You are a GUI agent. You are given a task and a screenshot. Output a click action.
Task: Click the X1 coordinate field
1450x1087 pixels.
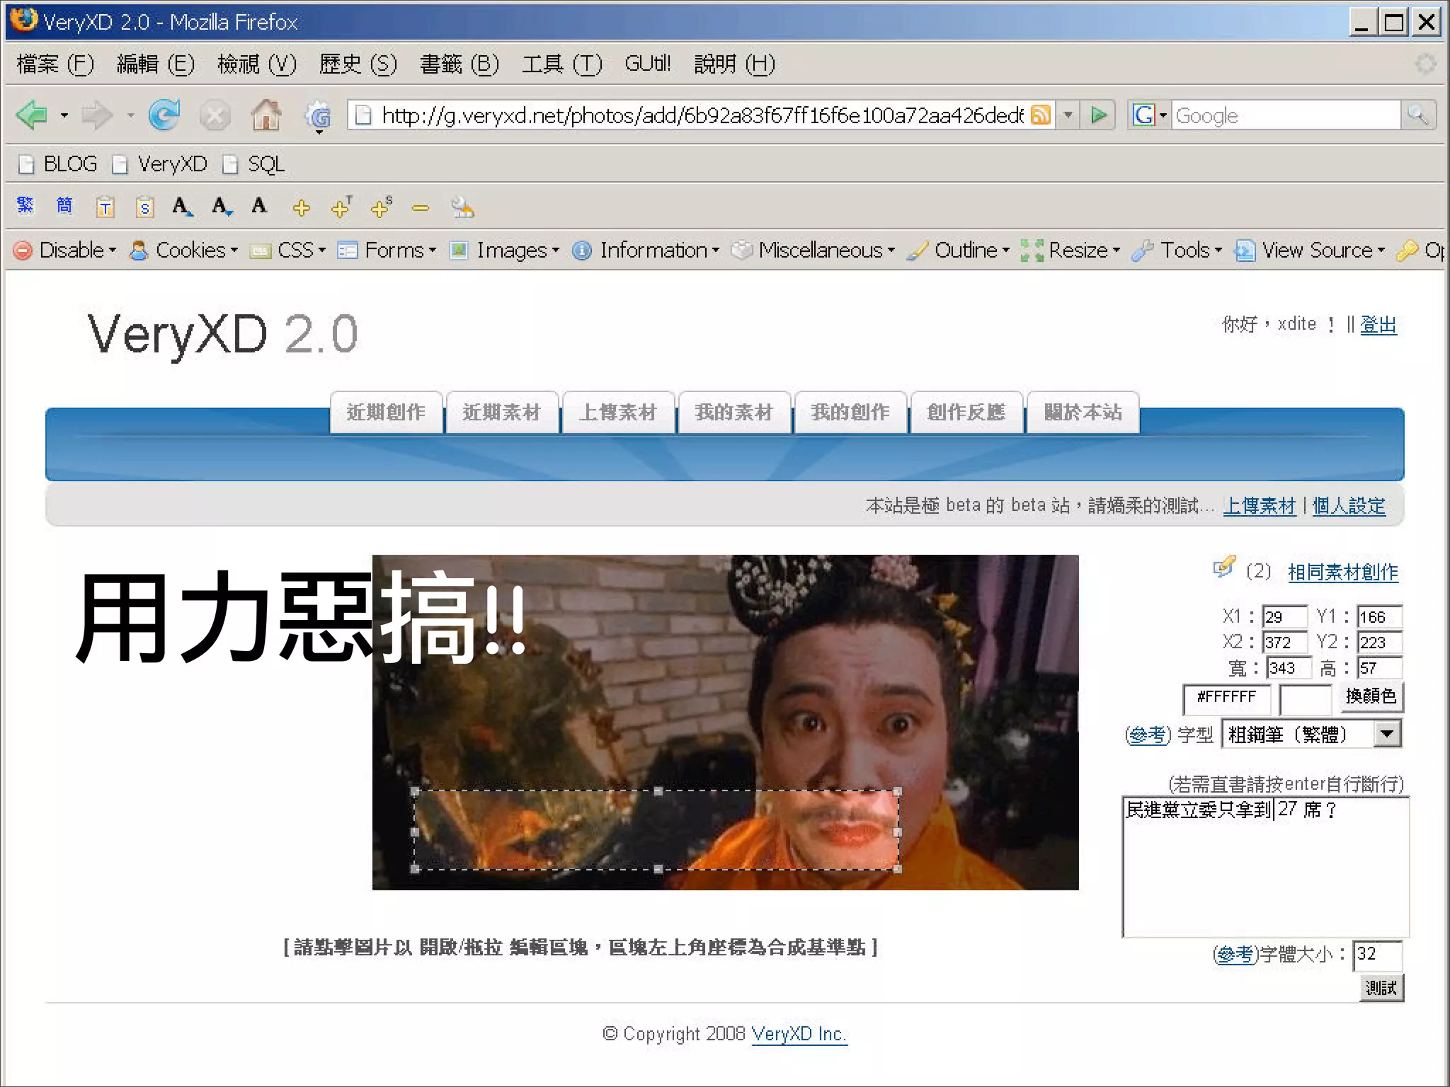click(x=1284, y=616)
